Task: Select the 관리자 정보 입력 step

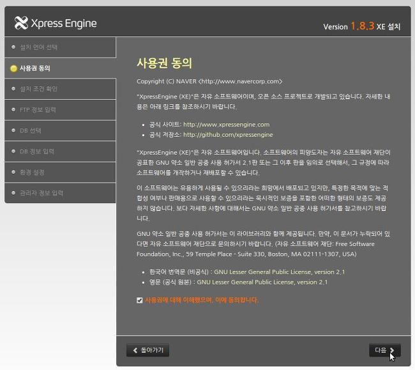Action: click(60, 193)
